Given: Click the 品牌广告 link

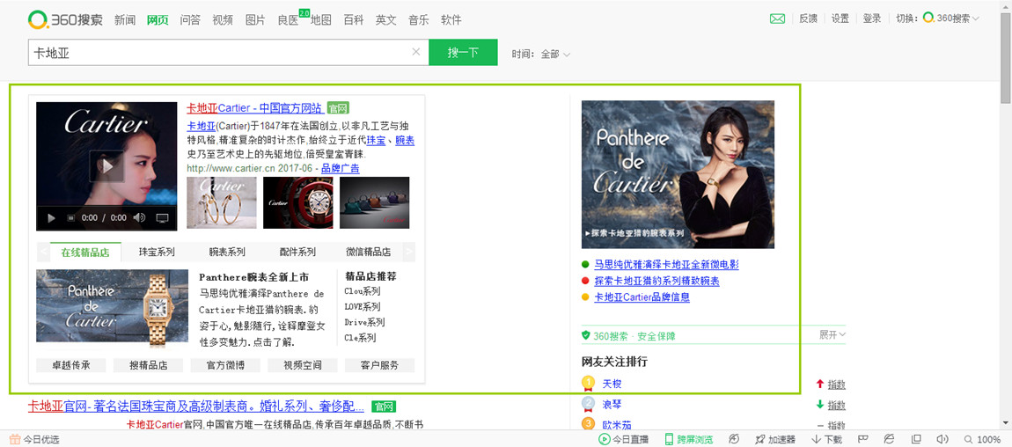Looking at the screenshot, I should pos(341,168).
